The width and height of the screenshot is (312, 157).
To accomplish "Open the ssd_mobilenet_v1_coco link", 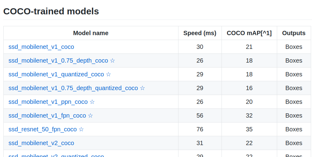I will [41, 47].
